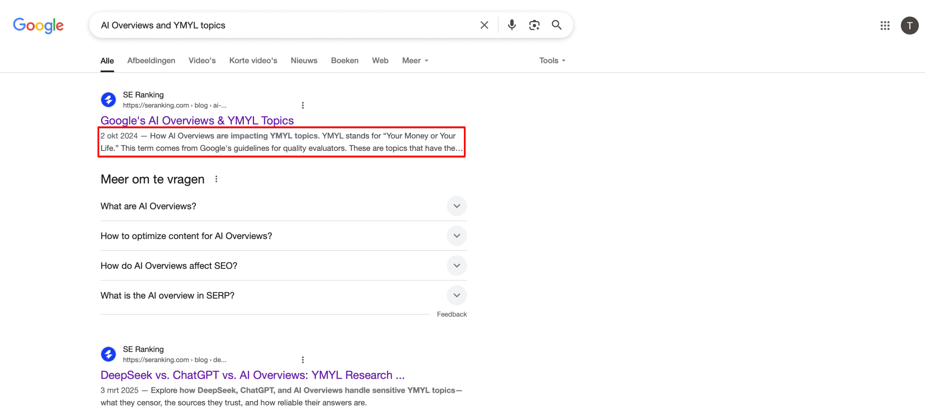Viewport: 925px width, 416px height.
Task: Clear the search query with X icon
Action: click(x=484, y=25)
